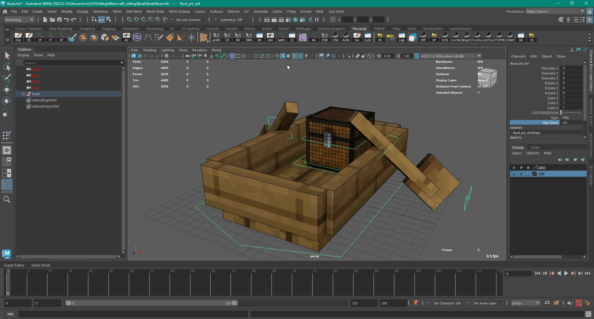The height and width of the screenshot is (319, 594).
Task: Open the Modeling menu set dropdown
Action: tap(19, 20)
